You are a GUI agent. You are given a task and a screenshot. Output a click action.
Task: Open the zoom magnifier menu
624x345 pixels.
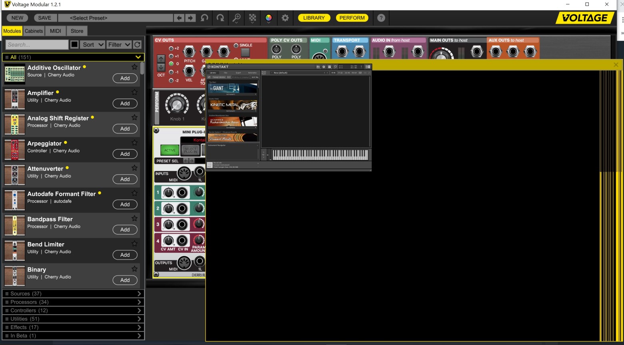click(x=236, y=18)
